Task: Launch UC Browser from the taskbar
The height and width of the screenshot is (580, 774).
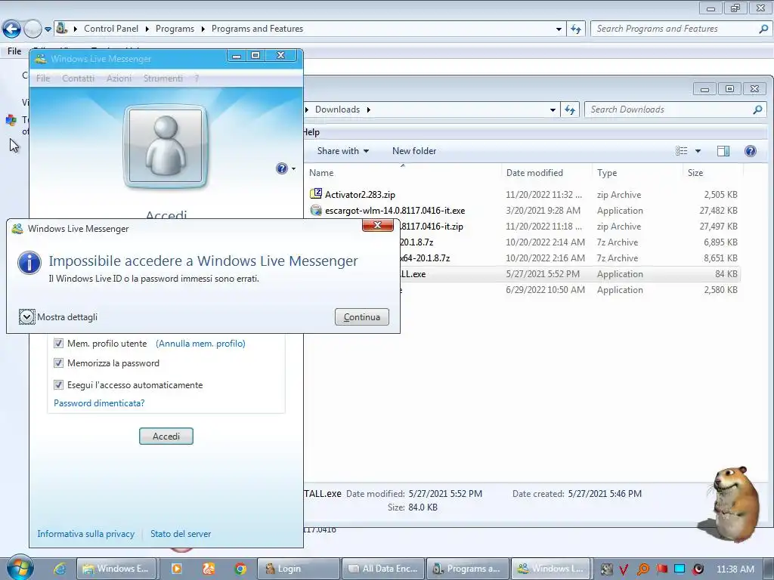Action: 209,569
